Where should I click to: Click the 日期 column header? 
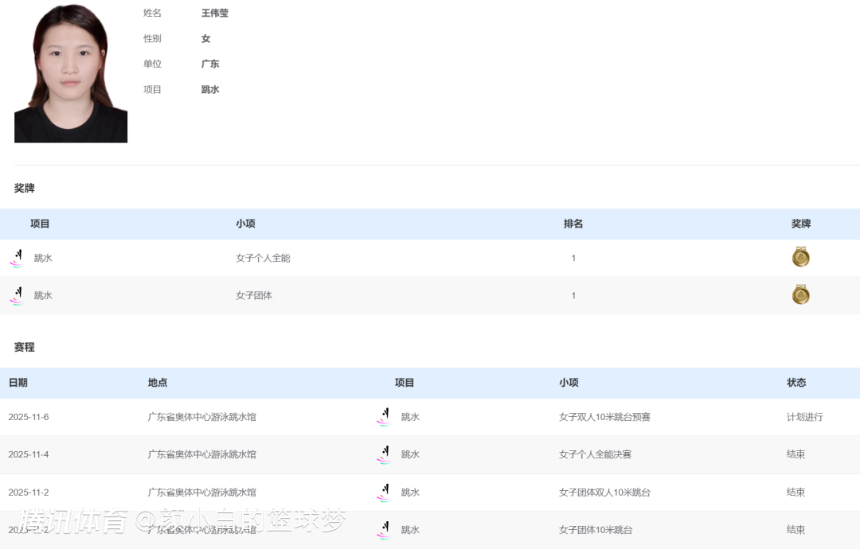[x=18, y=383]
